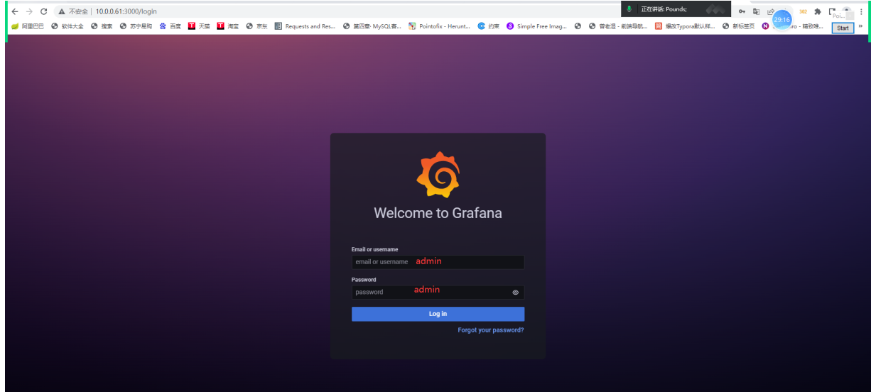Screen dimensions: 871x392
Task: Open the 软件大全 bookmark
Action: pos(67,26)
